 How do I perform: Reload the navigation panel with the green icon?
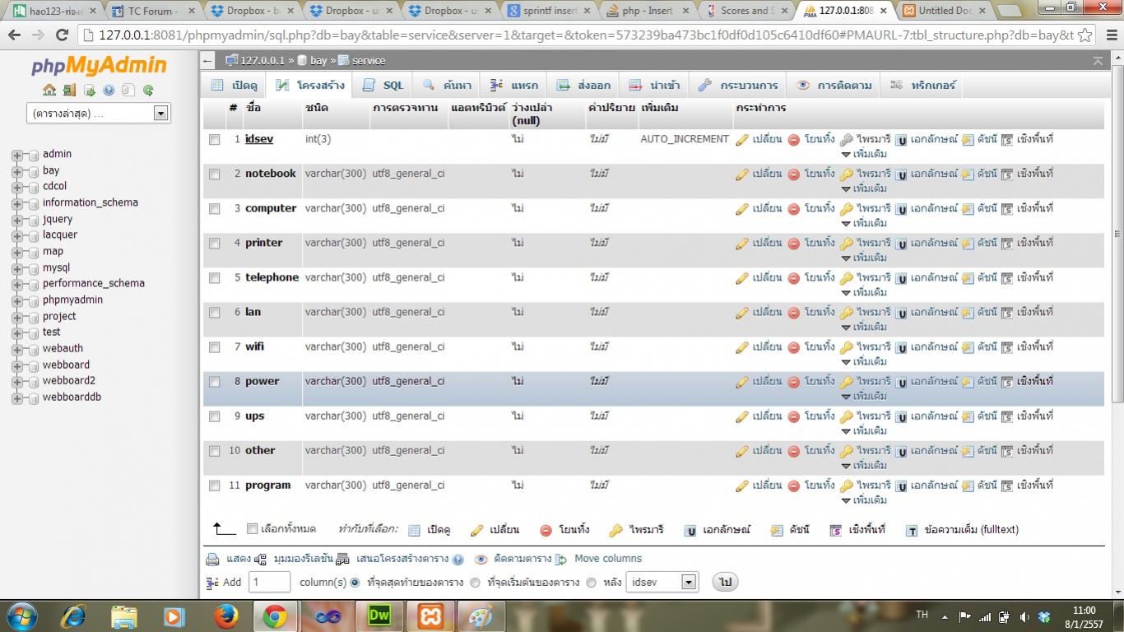pyautogui.click(x=148, y=91)
